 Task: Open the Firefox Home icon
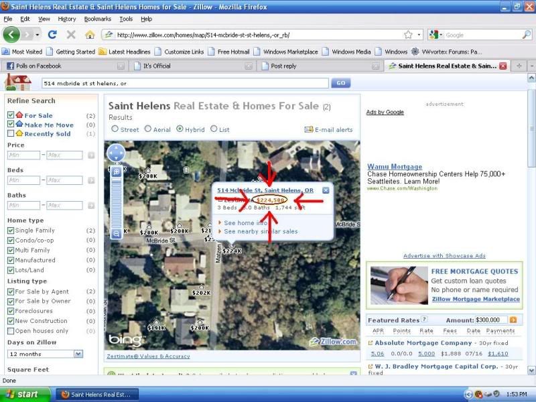click(90, 35)
